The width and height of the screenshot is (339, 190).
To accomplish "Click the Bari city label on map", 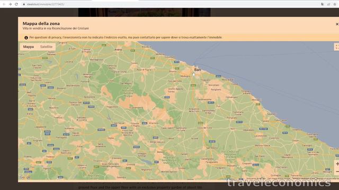I will [198, 70].
